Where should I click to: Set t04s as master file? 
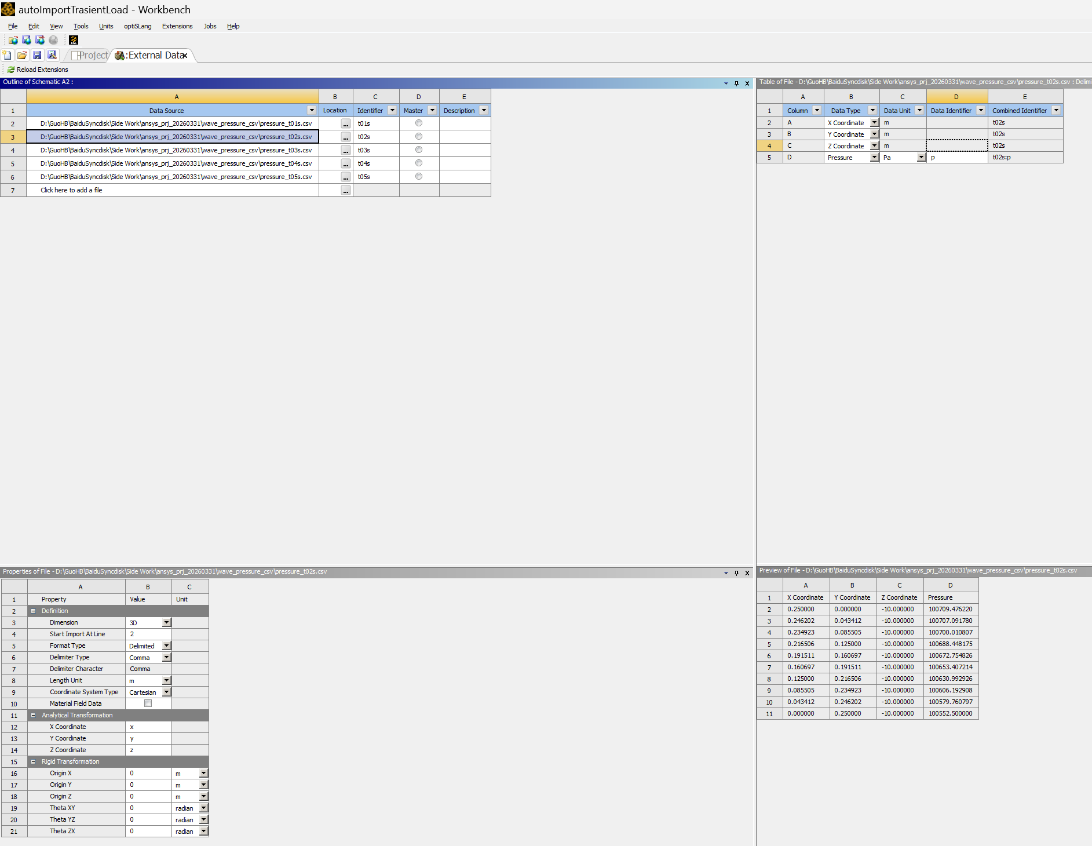(x=419, y=163)
